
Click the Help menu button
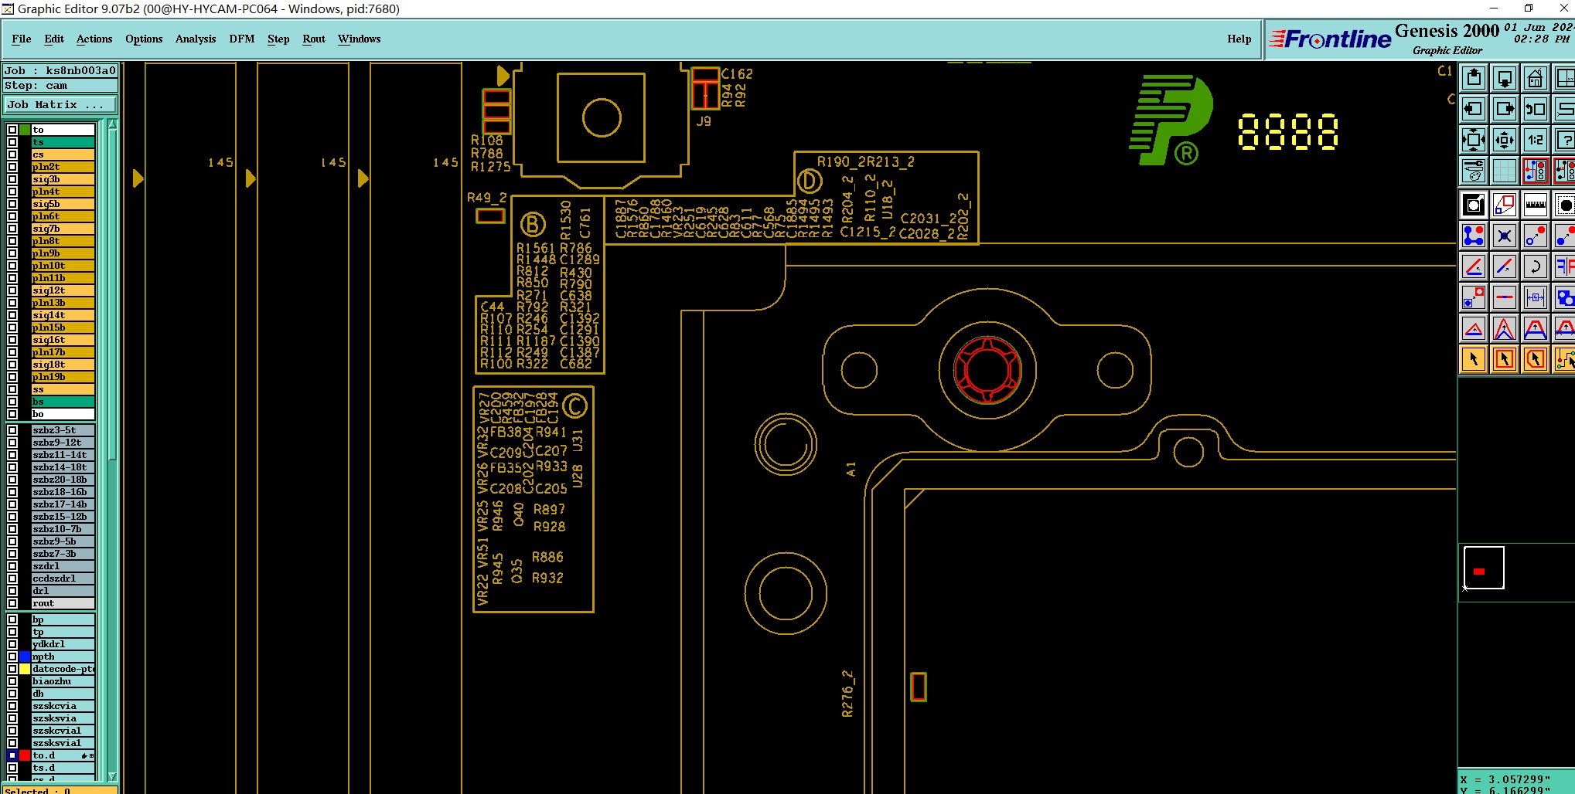click(1239, 39)
